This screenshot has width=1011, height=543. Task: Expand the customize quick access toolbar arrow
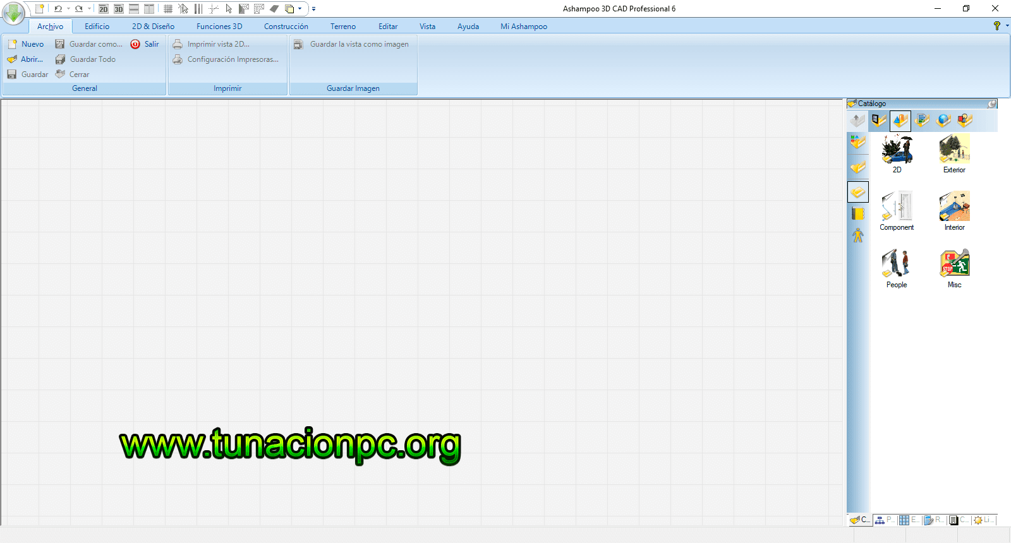point(313,9)
